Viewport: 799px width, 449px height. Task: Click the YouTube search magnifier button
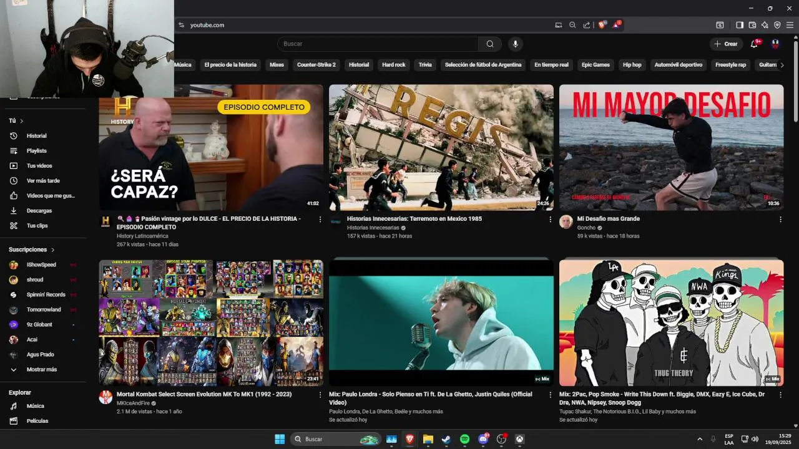coord(490,44)
